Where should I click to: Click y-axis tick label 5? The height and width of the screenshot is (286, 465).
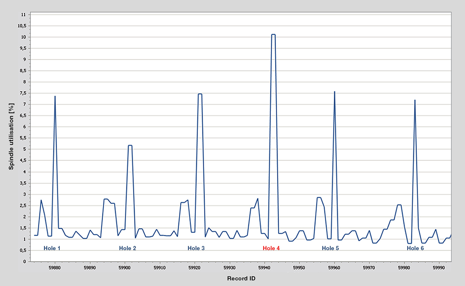[24, 149]
